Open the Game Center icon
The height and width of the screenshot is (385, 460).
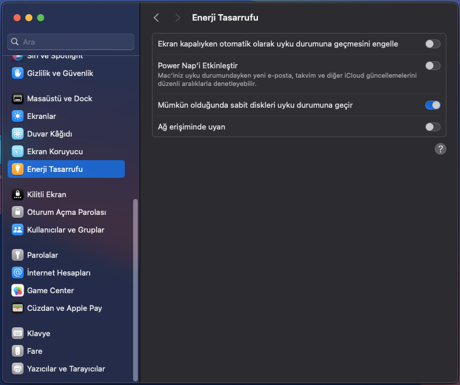click(x=18, y=291)
